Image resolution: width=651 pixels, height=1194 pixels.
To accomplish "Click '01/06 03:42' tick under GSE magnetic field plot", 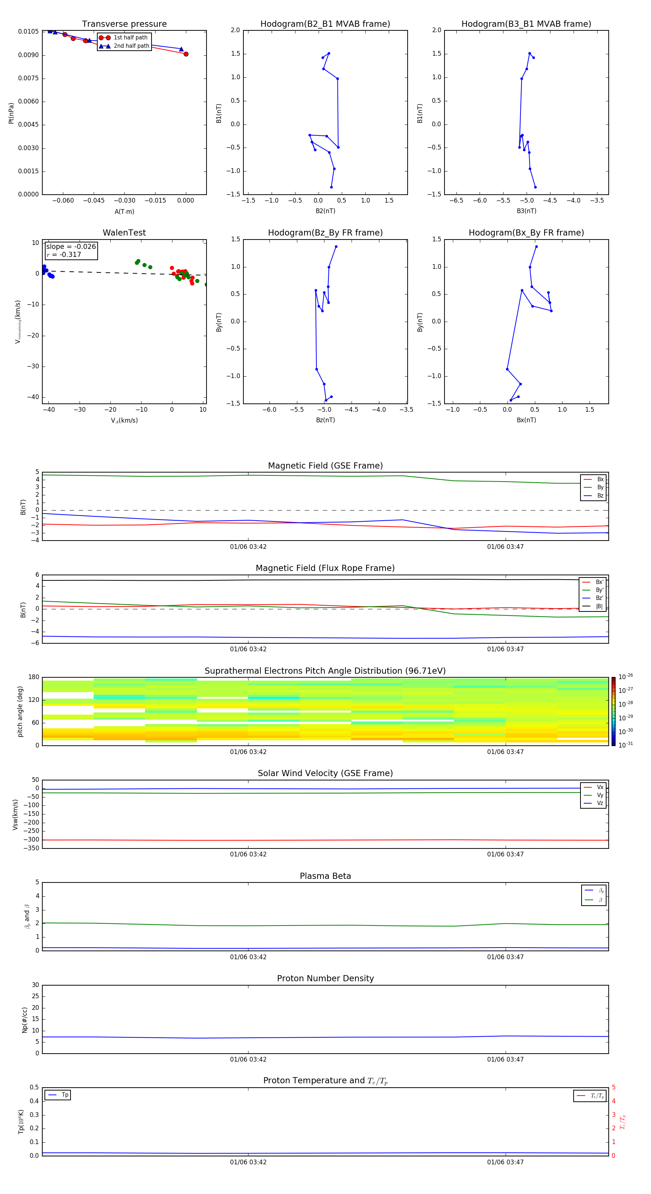I will [248, 547].
